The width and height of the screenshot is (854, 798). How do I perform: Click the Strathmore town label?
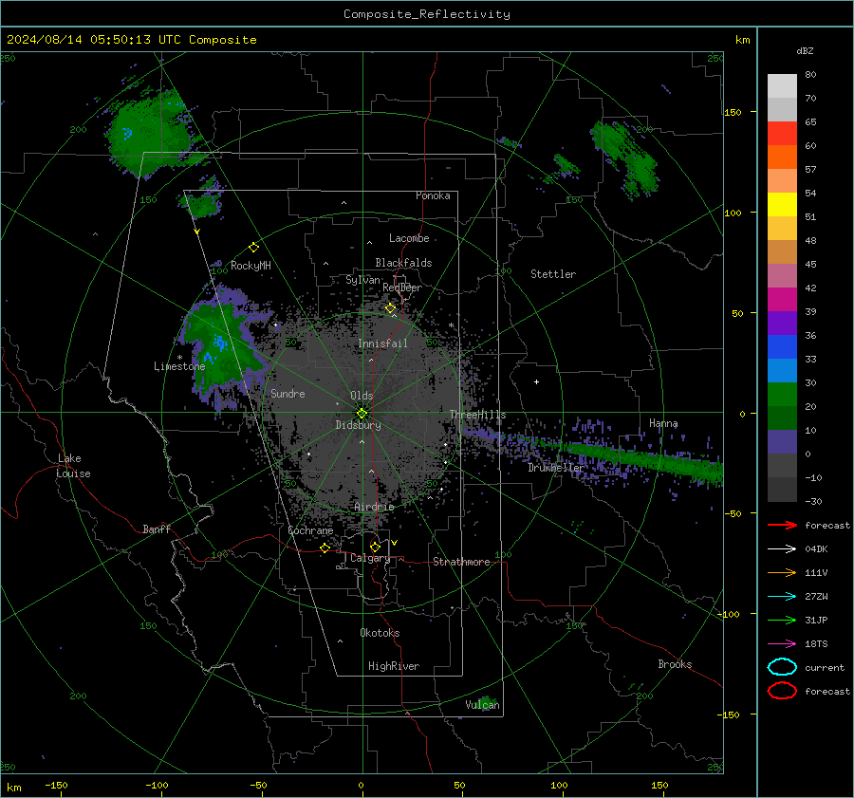click(461, 562)
